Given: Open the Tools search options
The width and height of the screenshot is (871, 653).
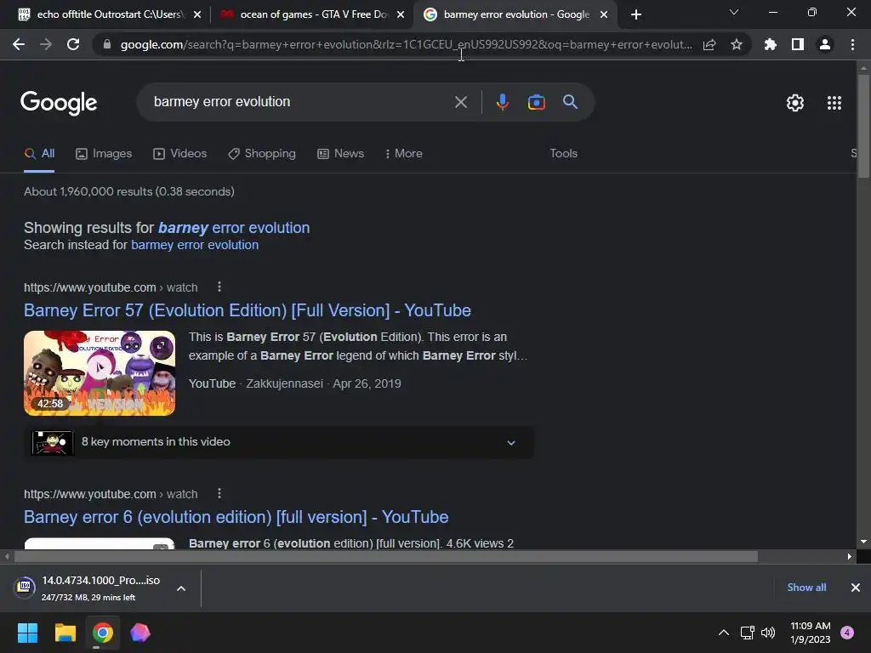Looking at the screenshot, I should (563, 153).
